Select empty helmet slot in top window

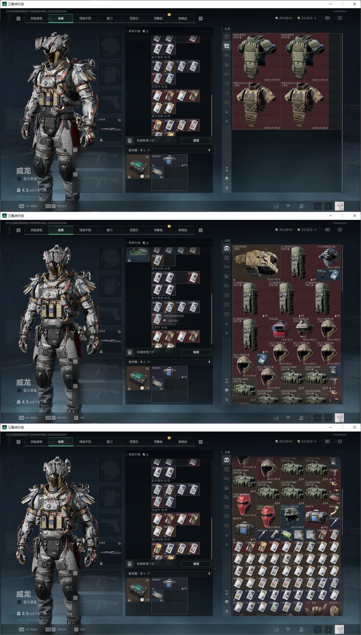[110, 47]
